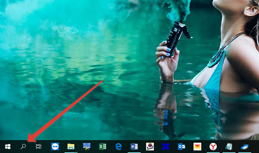Open the snipping tool scissors icon

[x=87, y=146]
